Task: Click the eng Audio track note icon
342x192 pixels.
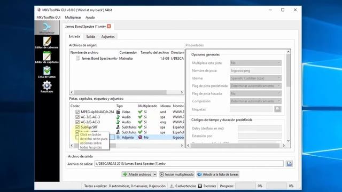Action: pyautogui.click(x=118, y=122)
